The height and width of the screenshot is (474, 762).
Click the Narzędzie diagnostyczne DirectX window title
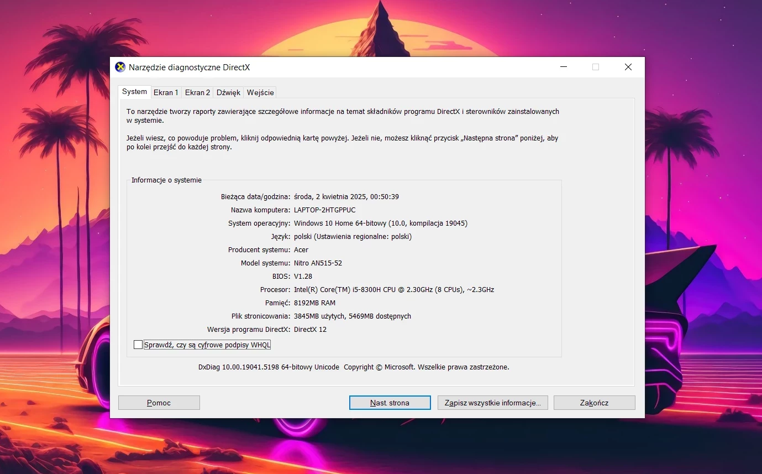pyautogui.click(x=190, y=67)
